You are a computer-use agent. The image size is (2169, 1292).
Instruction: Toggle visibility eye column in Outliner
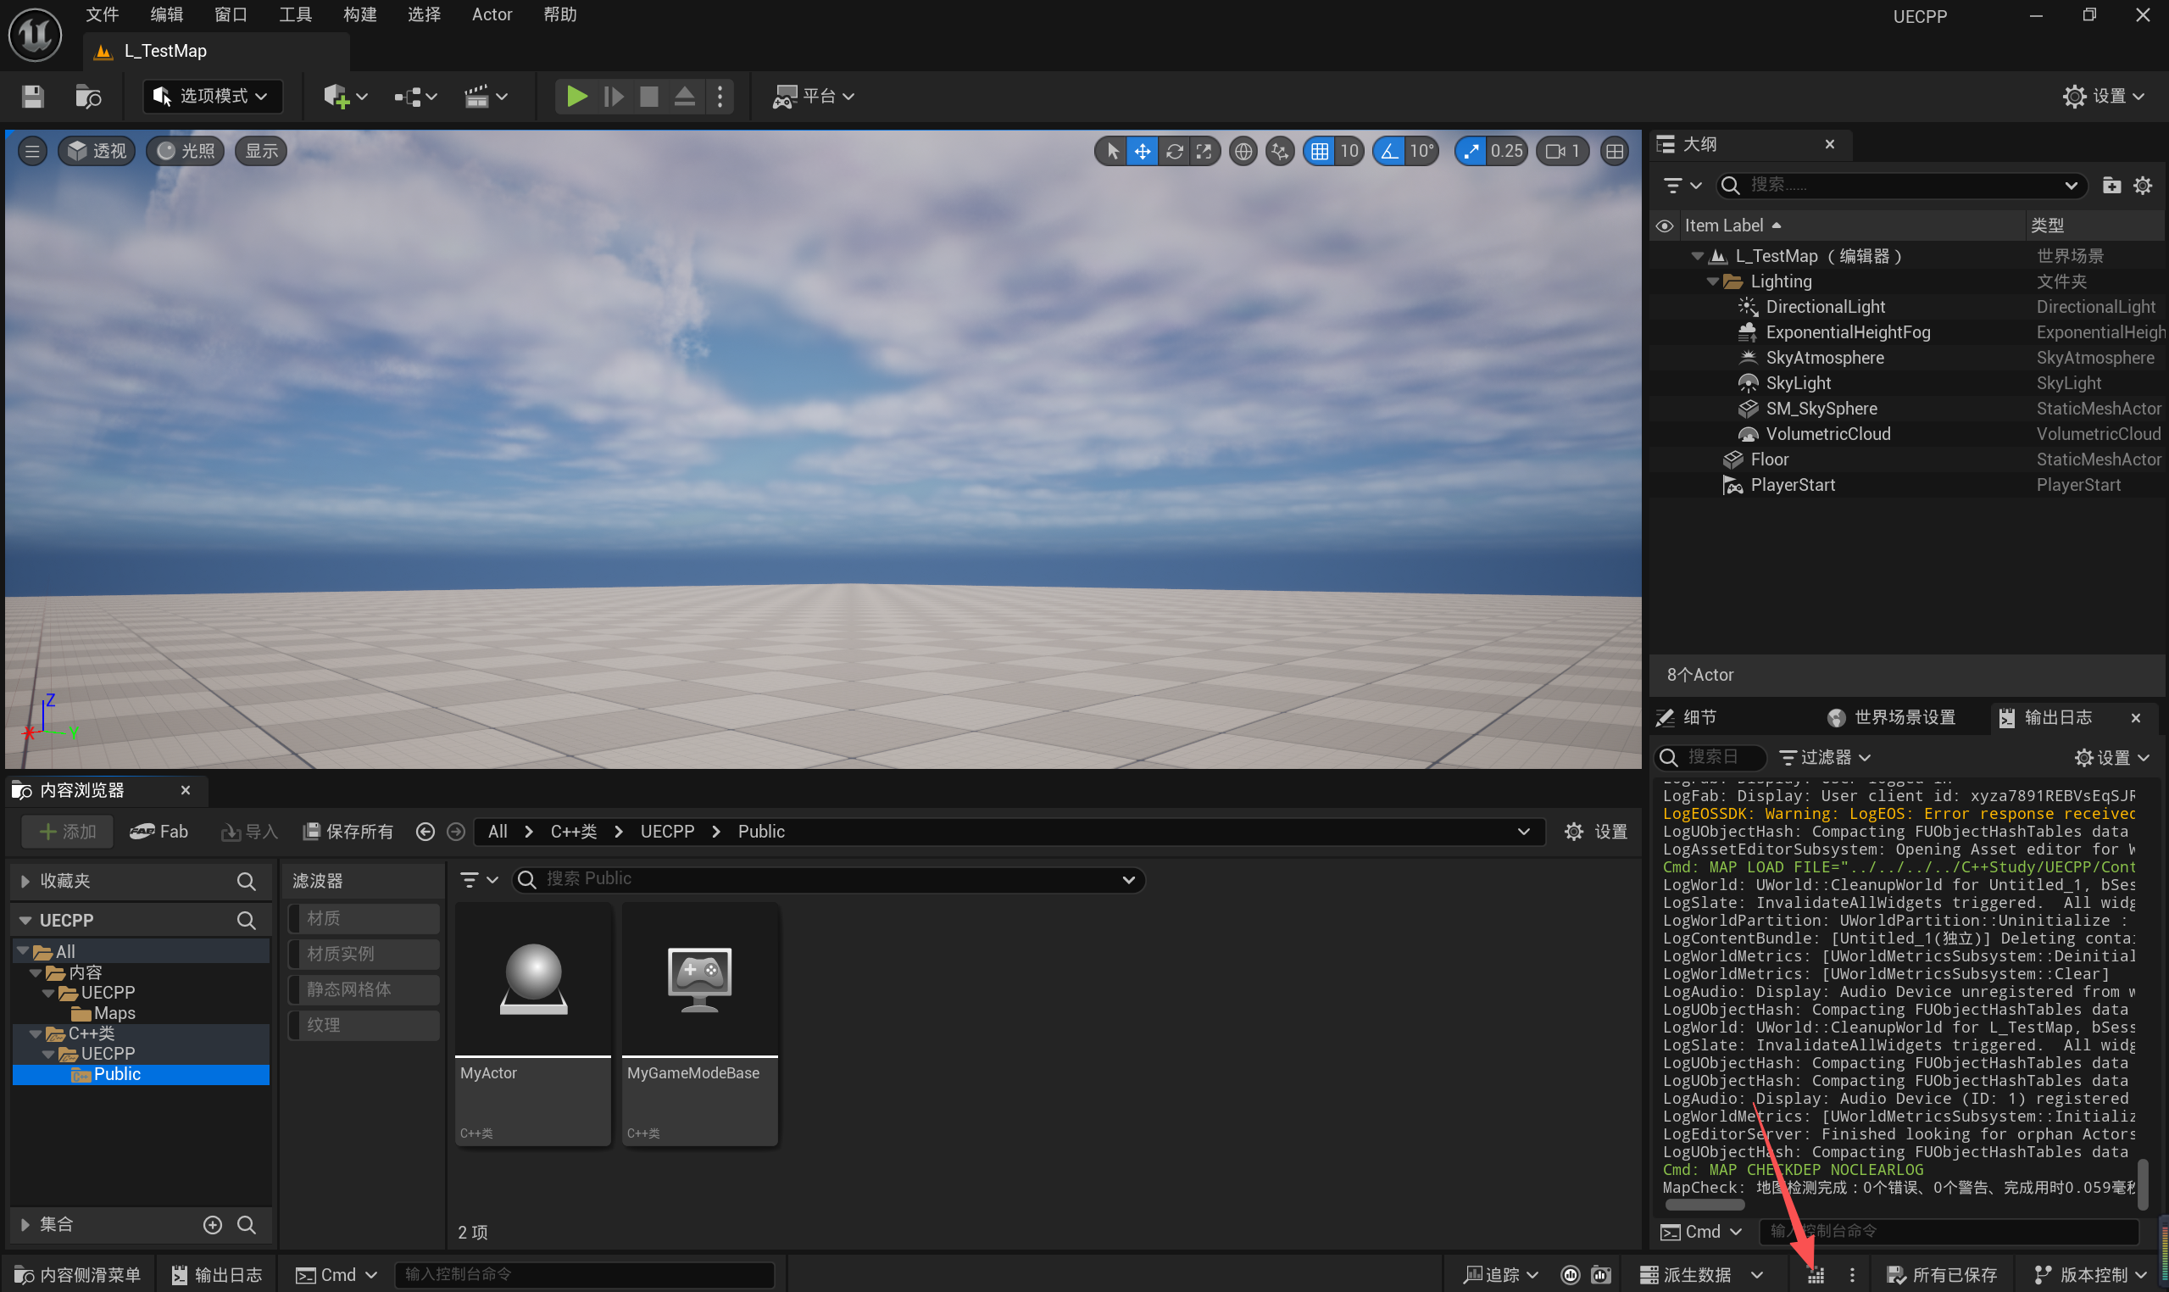(x=1664, y=226)
